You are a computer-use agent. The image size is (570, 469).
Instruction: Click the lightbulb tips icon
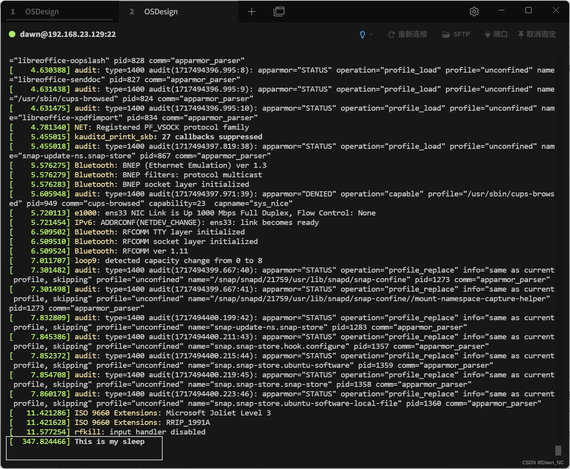tap(362, 35)
